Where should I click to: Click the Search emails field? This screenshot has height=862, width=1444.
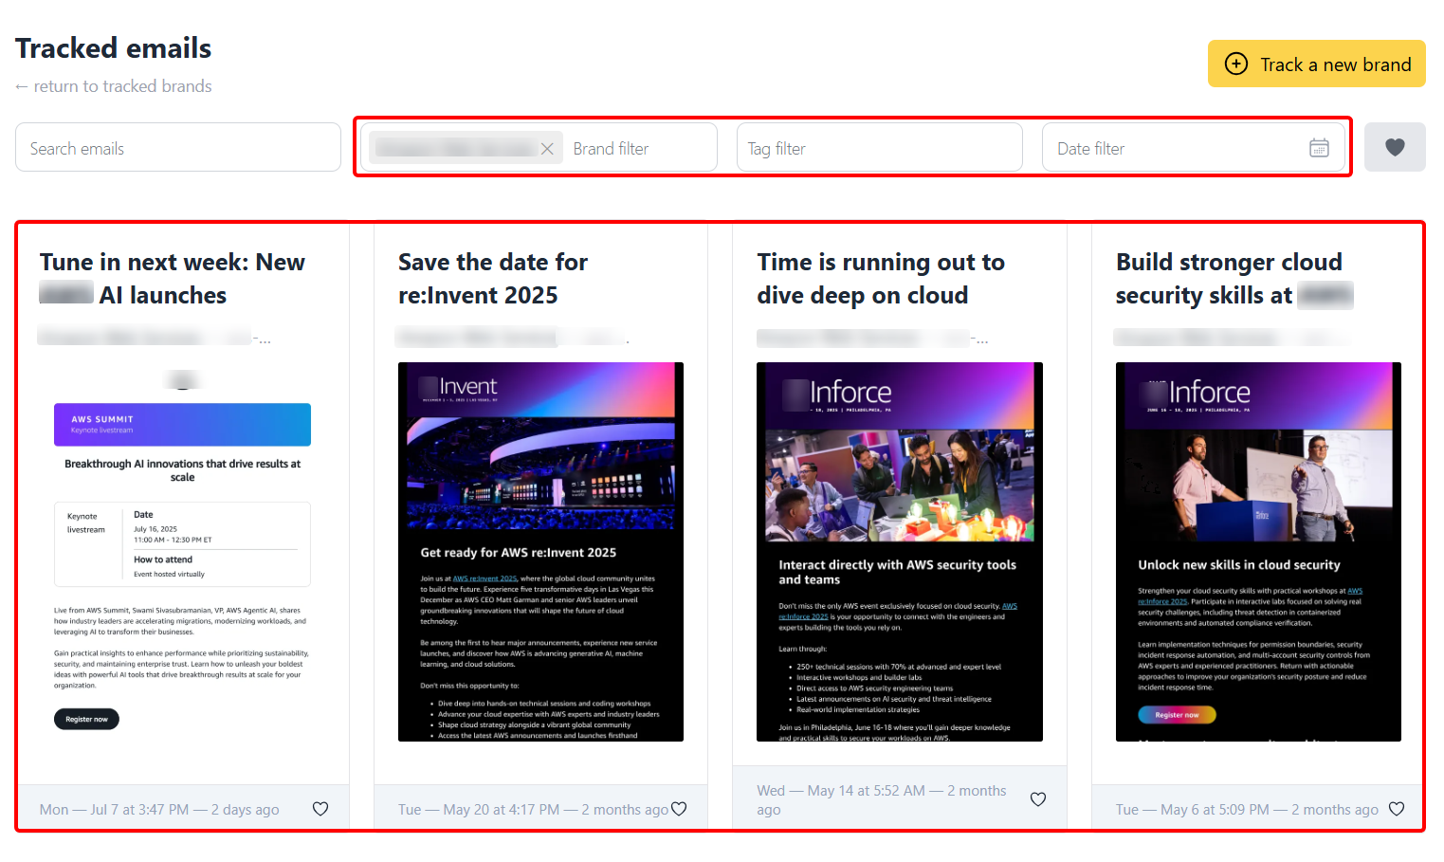[x=178, y=147]
